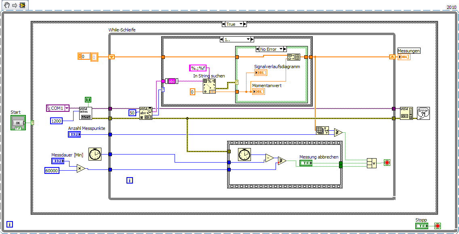The width and height of the screenshot is (459, 234).
Task: Go to previous case of "1.." structure
Action: tap(221, 39)
